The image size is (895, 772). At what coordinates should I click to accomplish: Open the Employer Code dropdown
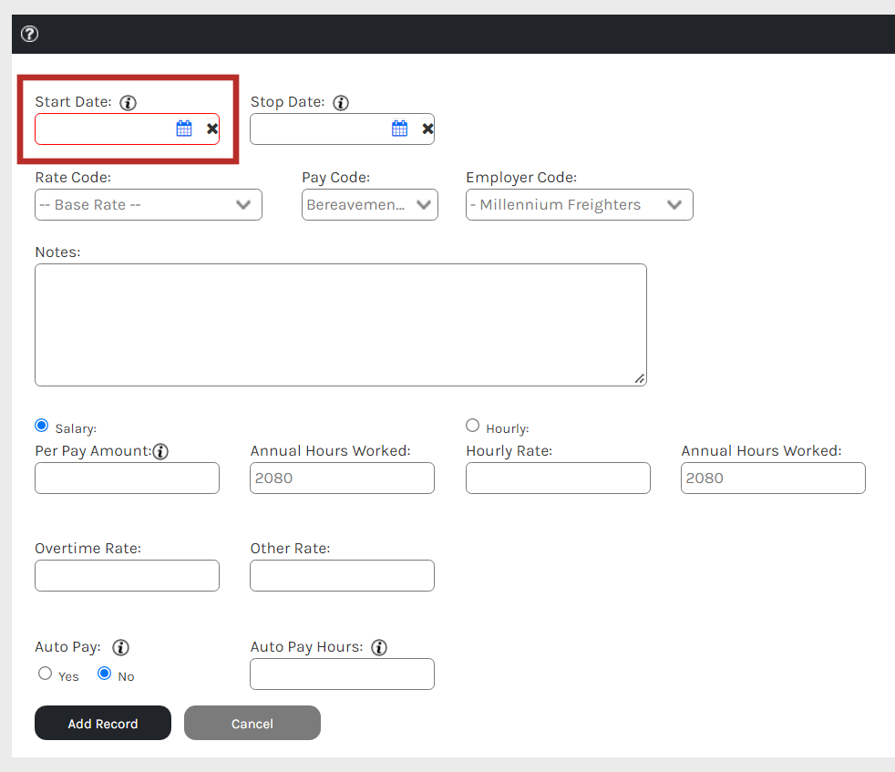click(580, 204)
